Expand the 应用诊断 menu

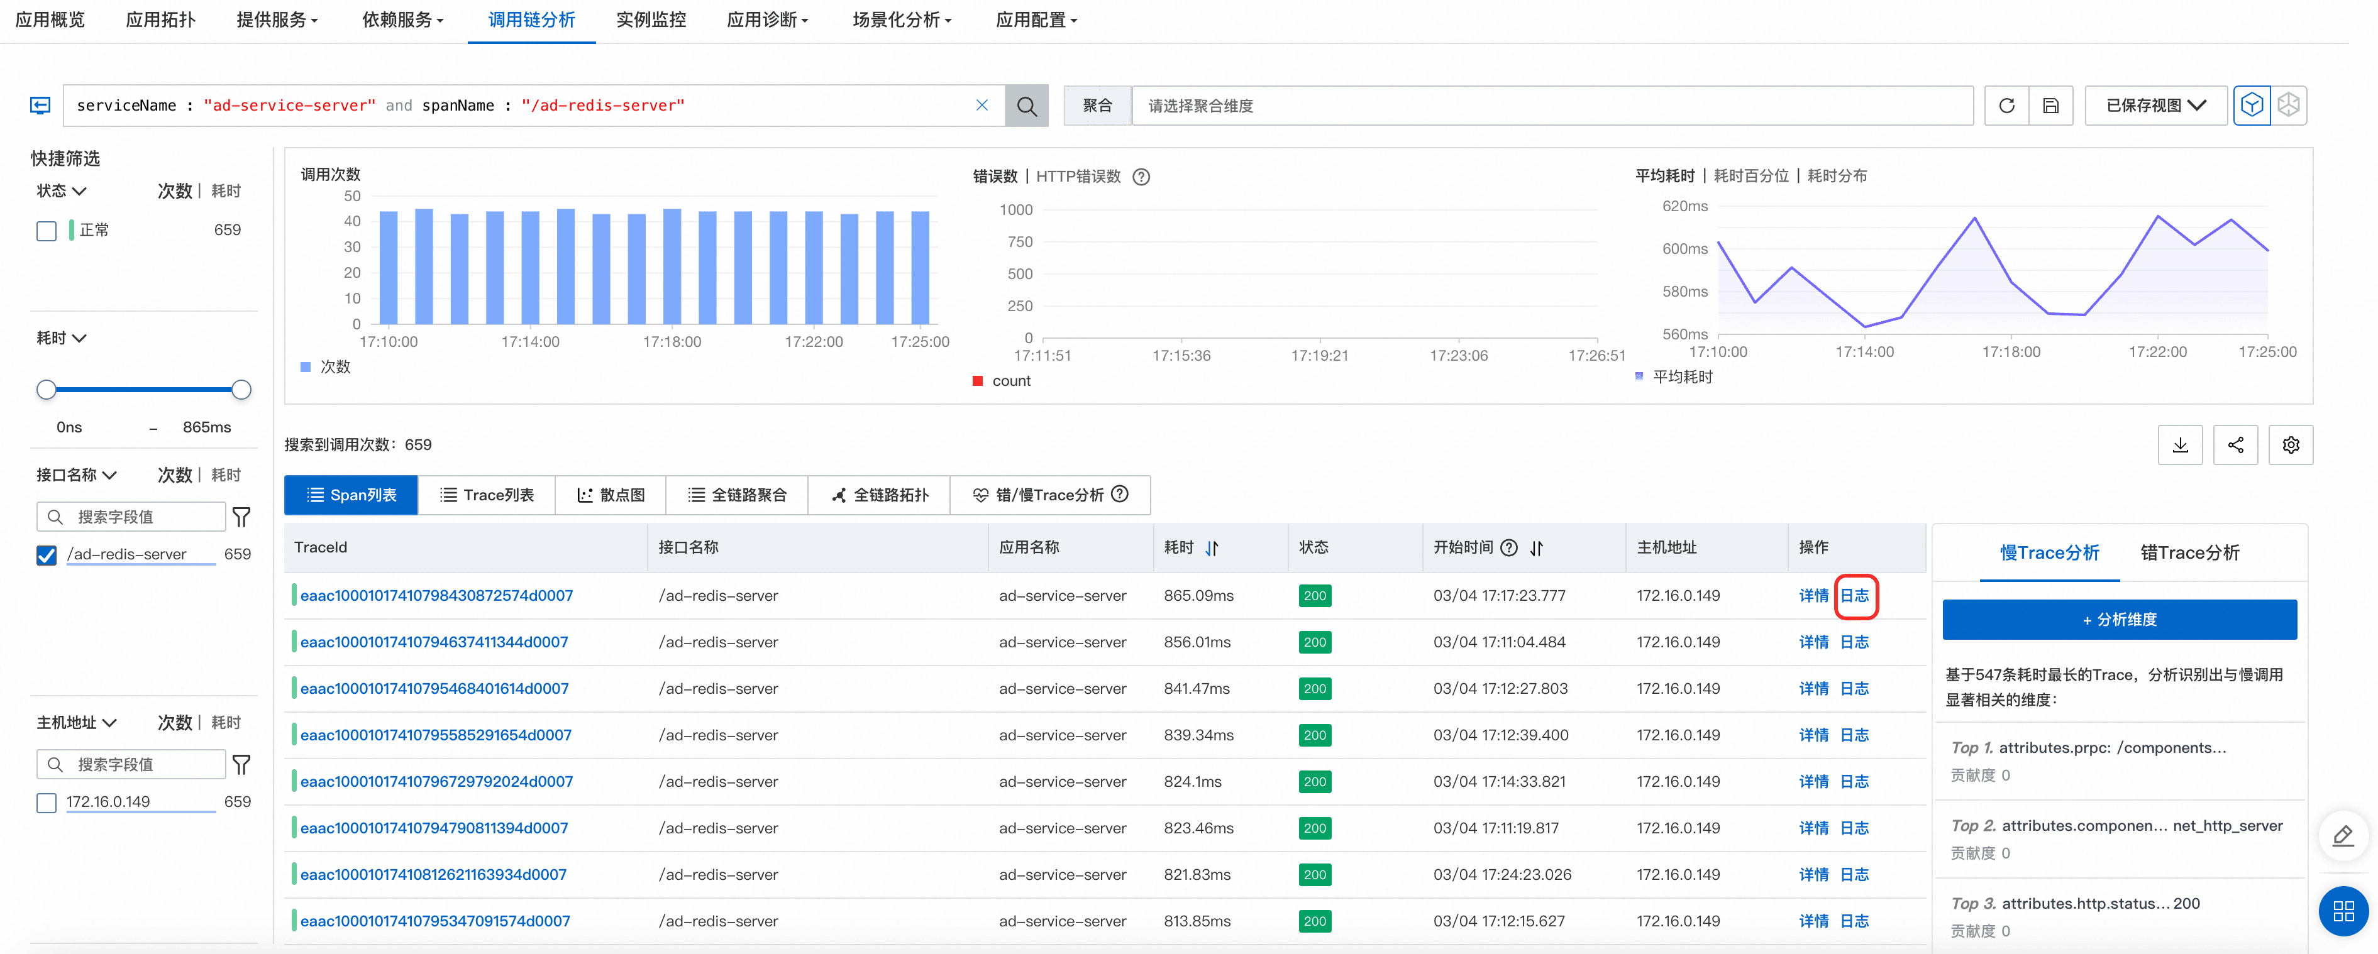point(766,20)
